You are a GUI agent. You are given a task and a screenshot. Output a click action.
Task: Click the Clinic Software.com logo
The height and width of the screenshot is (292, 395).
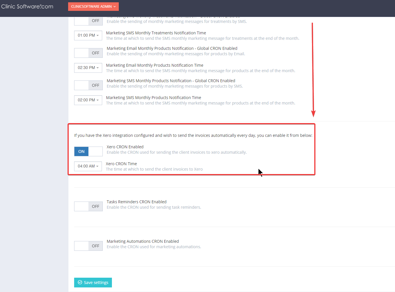(27, 6)
